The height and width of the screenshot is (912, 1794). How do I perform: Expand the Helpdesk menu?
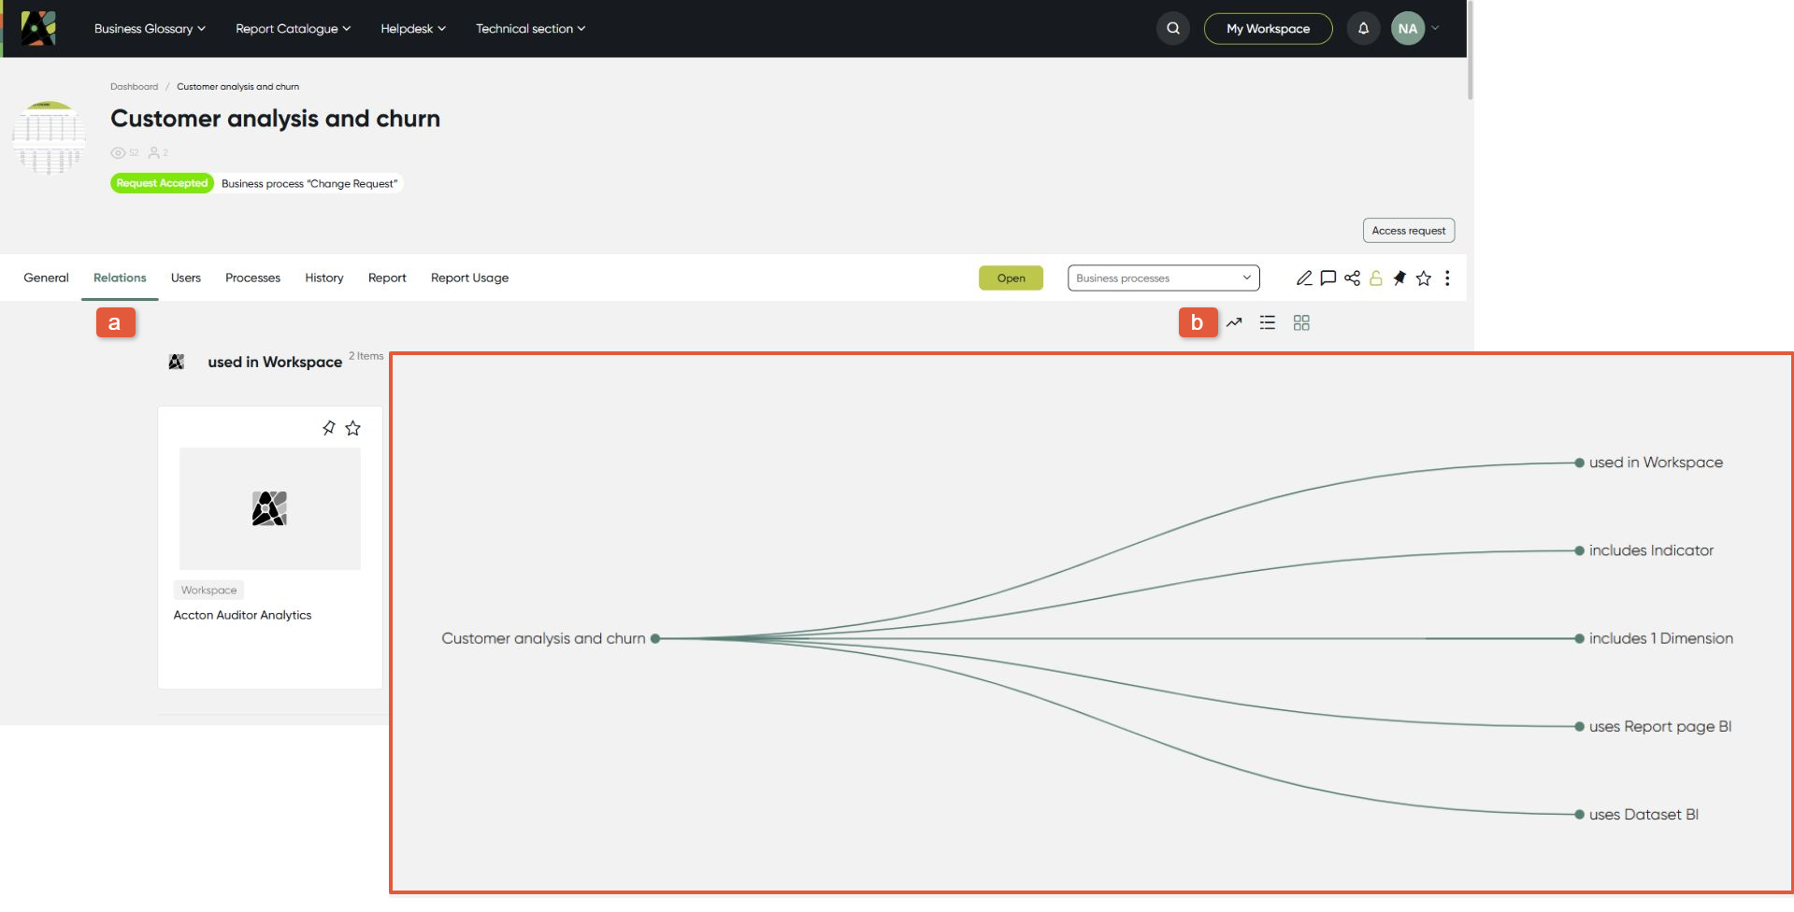tap(413, 28)
